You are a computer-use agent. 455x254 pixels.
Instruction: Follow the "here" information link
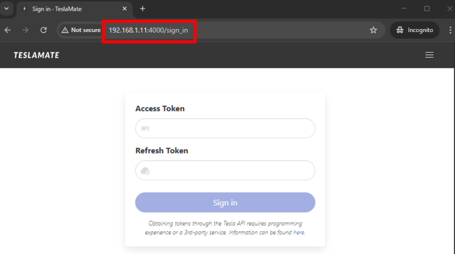pos(299,233)
